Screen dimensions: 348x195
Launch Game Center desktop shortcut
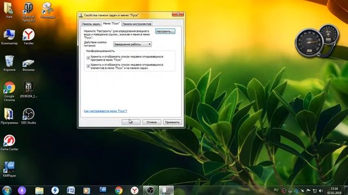(x=9, y=142)
